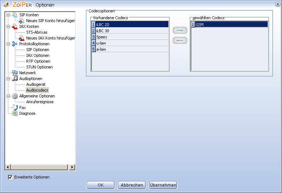Select Audiogerät in the options tree

click(36, 84)
